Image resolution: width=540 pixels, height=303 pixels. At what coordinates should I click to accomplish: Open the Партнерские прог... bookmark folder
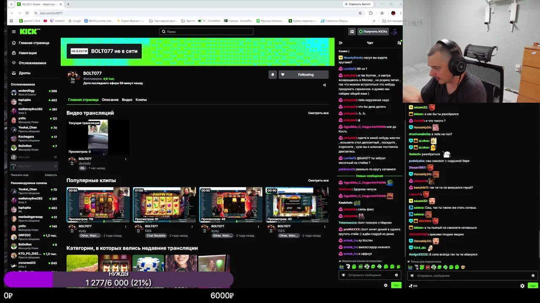(x=163, y=21)
